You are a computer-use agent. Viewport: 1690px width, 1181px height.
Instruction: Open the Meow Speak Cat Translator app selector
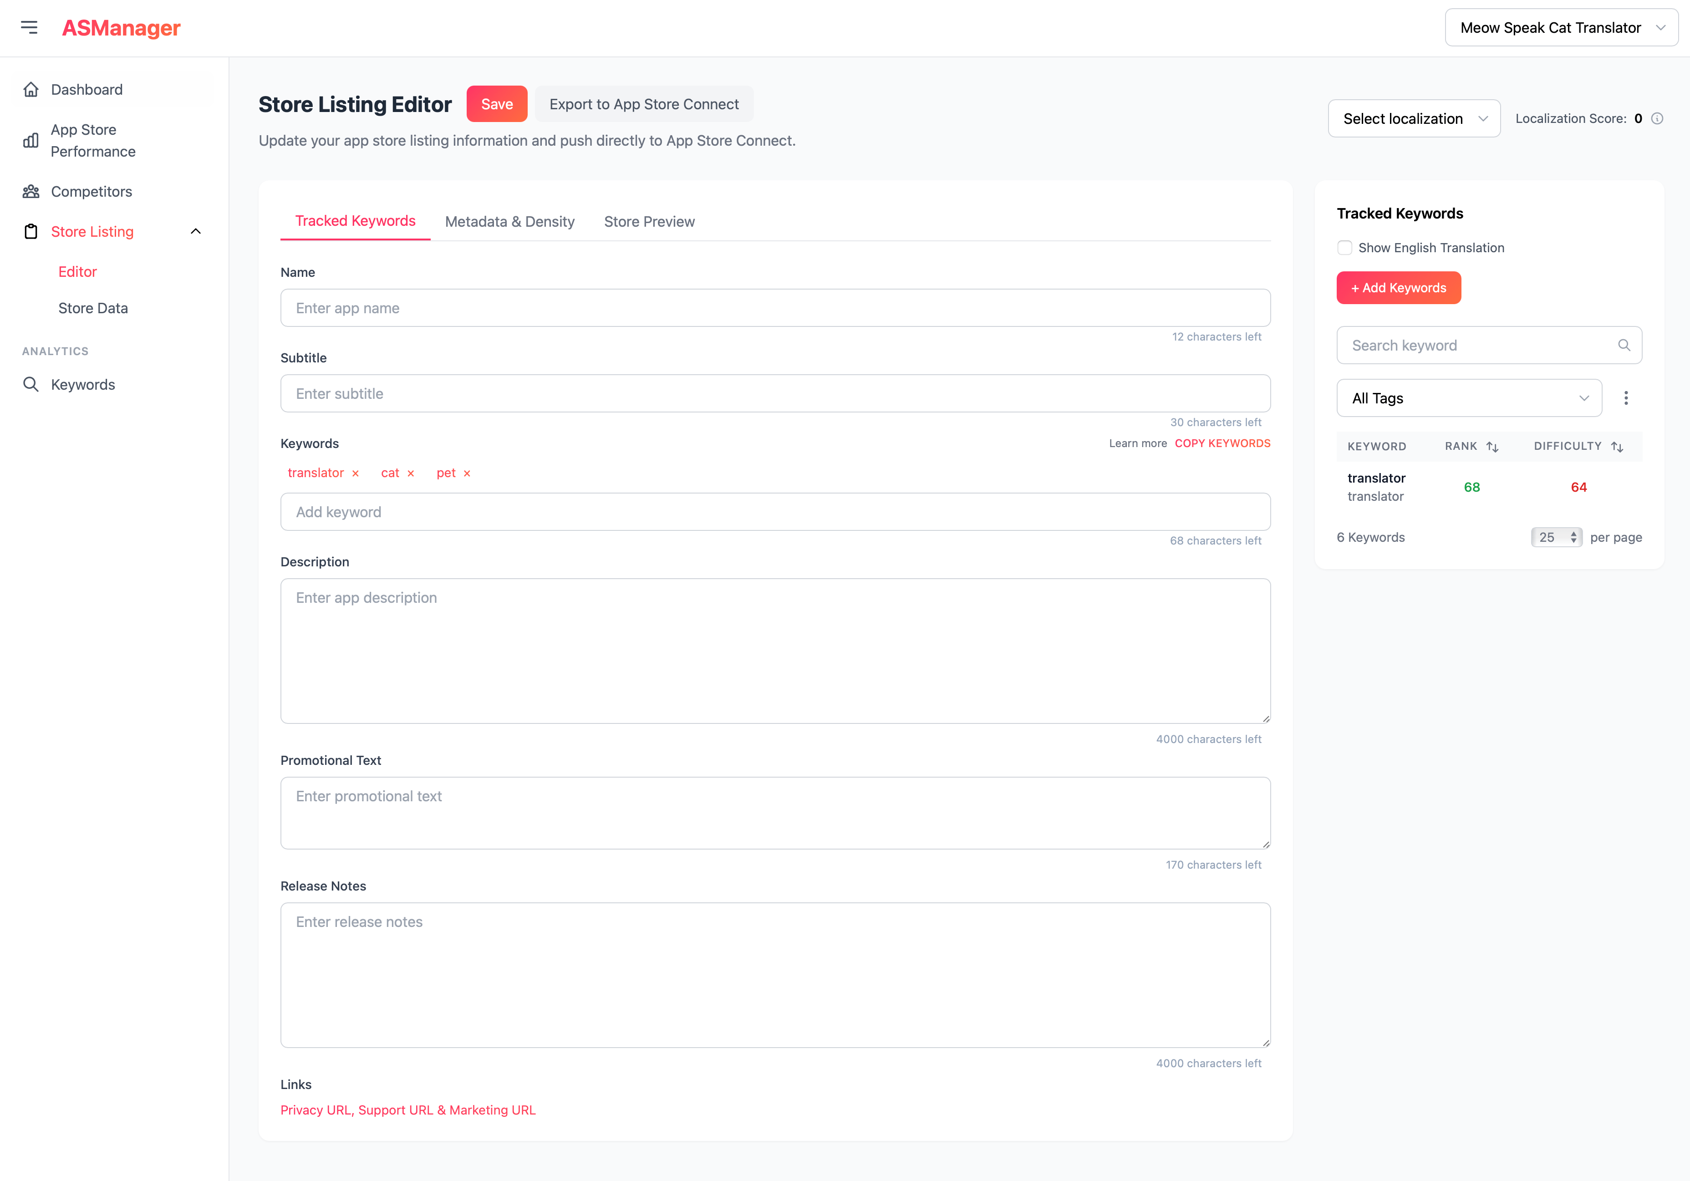point(1561,27)
